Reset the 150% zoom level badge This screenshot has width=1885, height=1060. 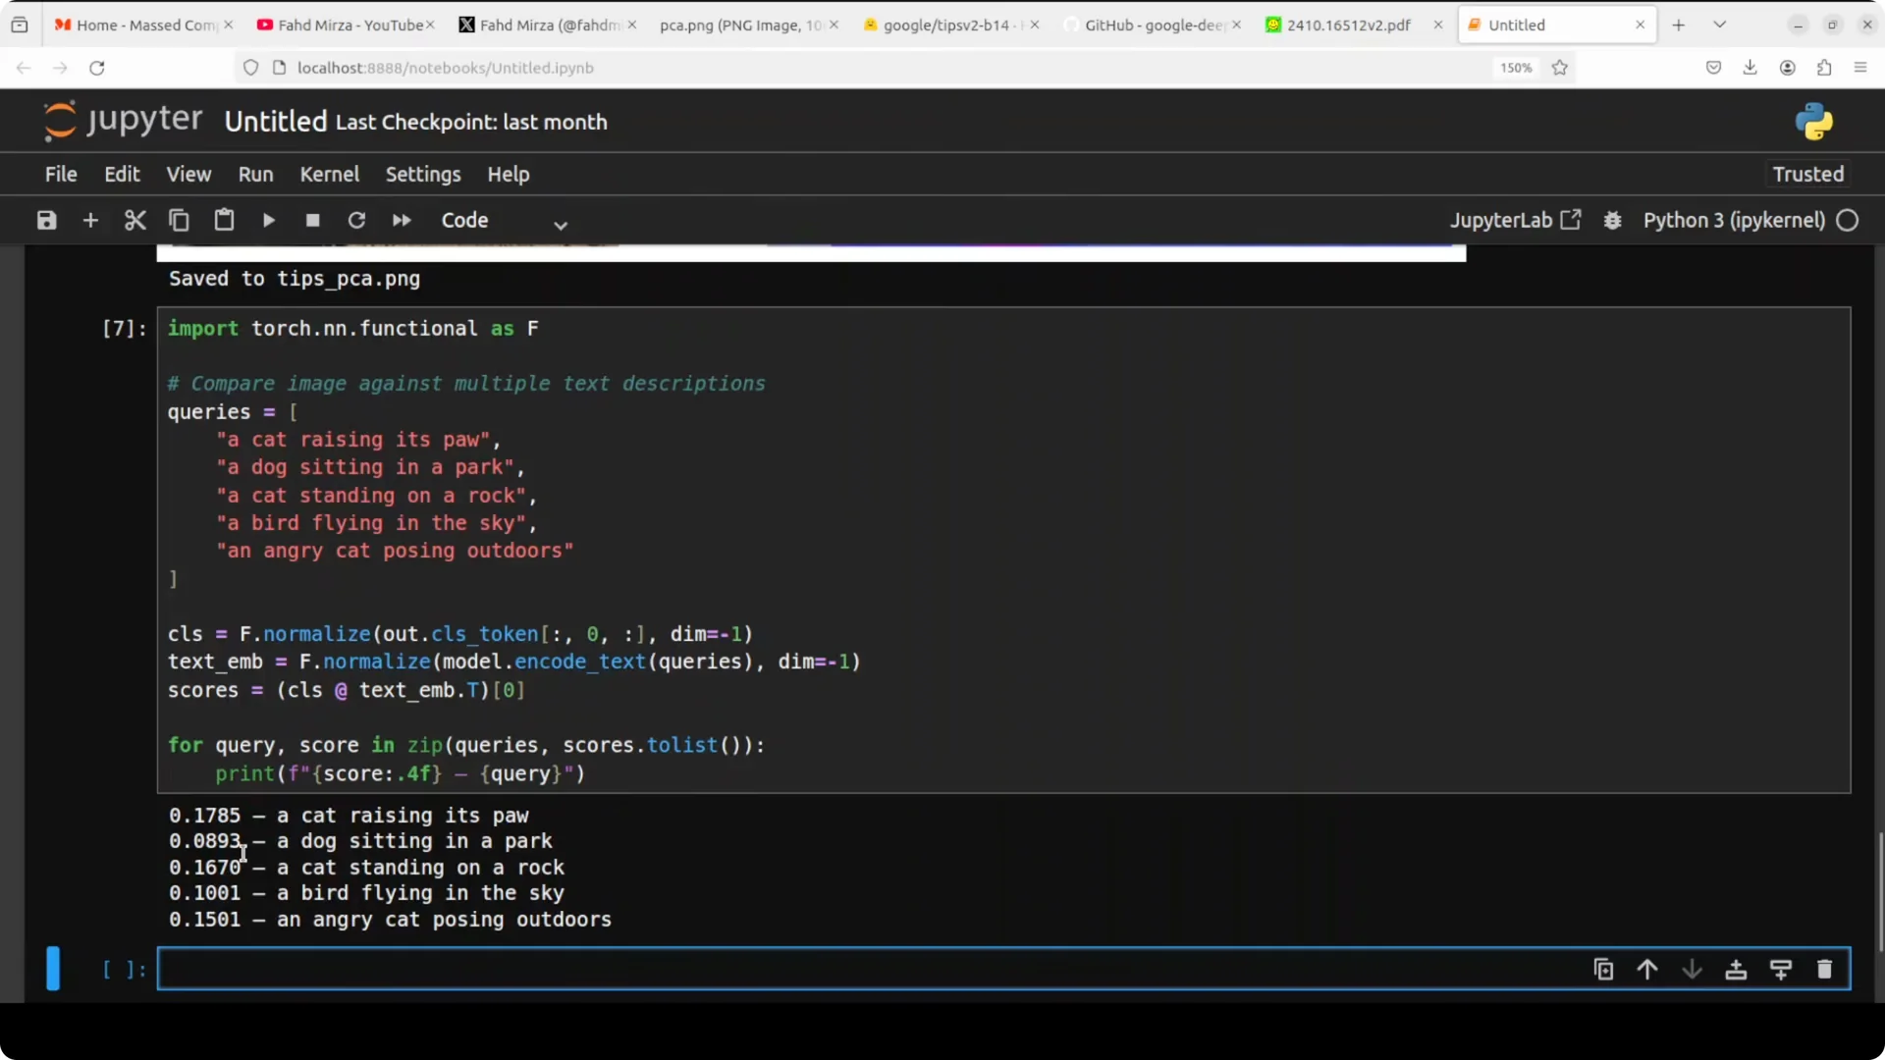(1515, 68)
